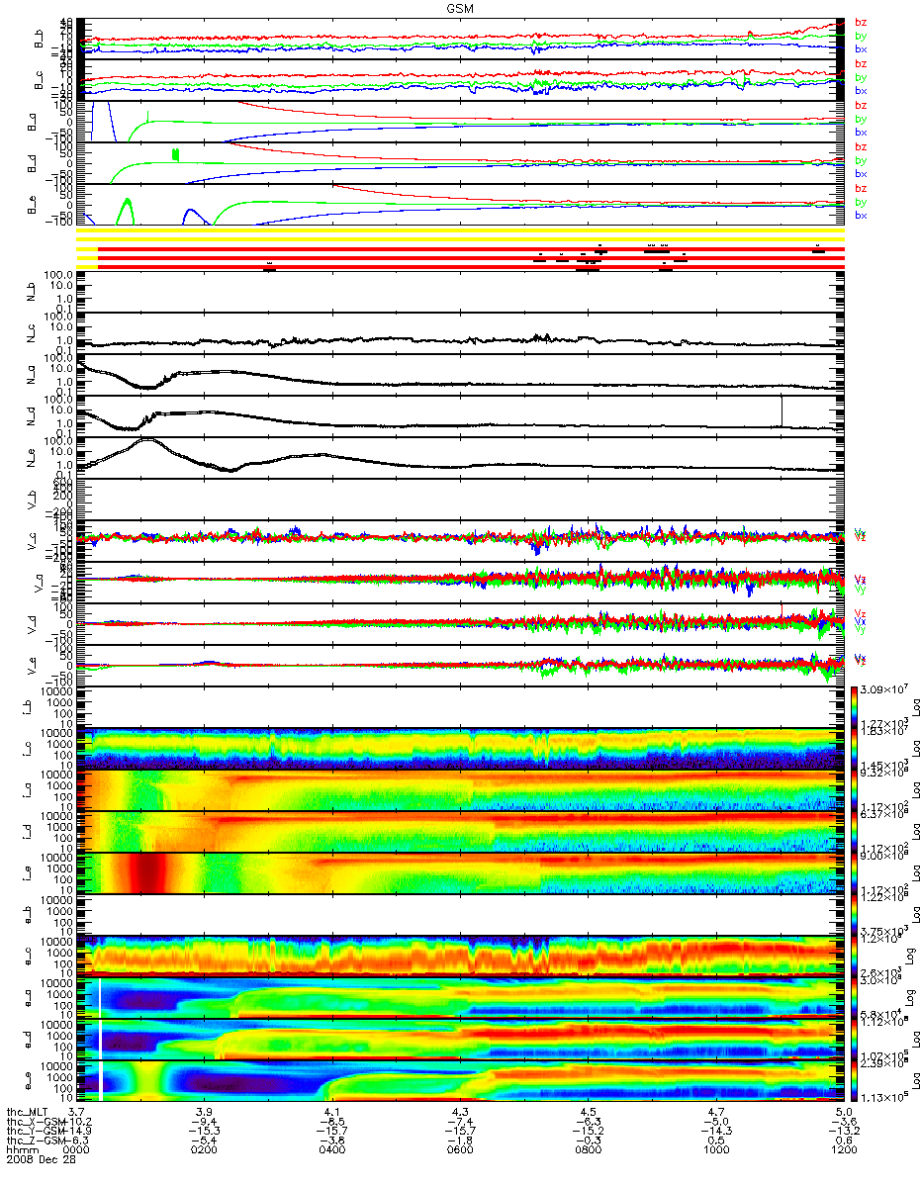This screenshot has width=920, height=1187.
Task: Select the bz legend of panel B_e
Action: coord(861,188)
